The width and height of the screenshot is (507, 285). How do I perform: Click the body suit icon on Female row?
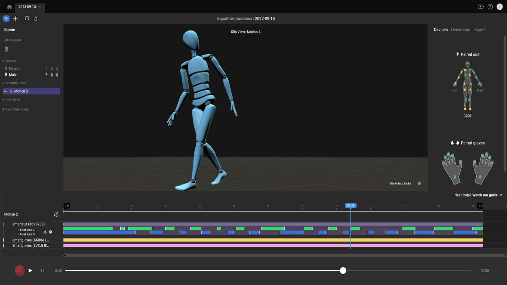point(46,69)
